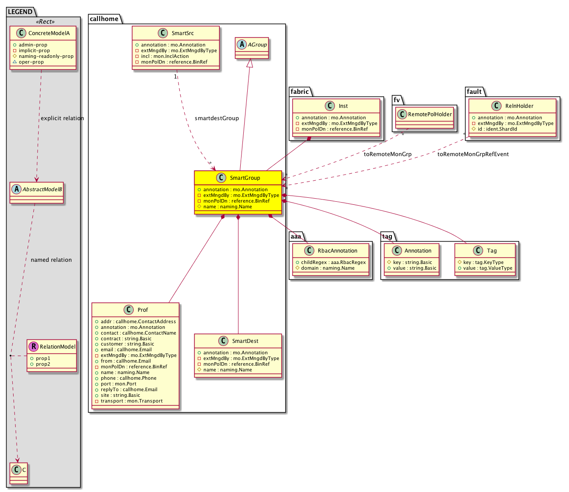The width and height of the screenshot is (569, 492).
Task: Click the RelationModel 'R' icon
Action: [33, 346]
